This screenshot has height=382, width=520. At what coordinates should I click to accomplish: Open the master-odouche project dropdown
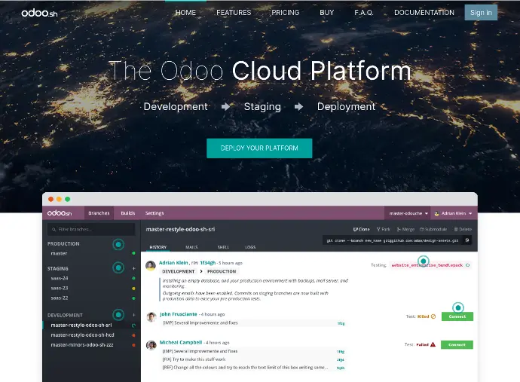408,213
